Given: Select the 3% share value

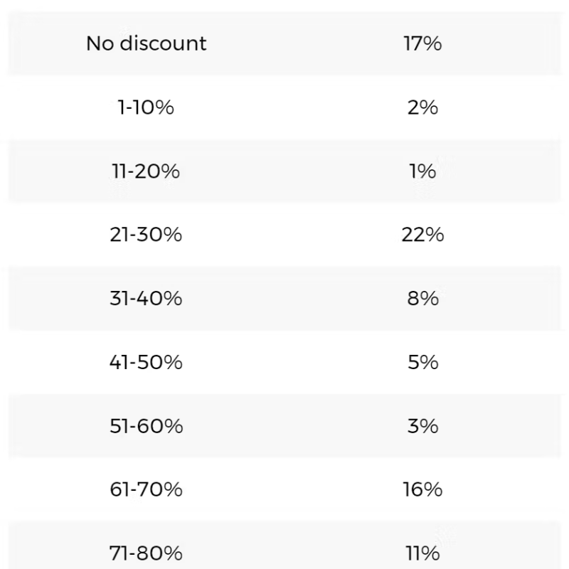Looking at the screenshot, I should (x=422, y=426).
